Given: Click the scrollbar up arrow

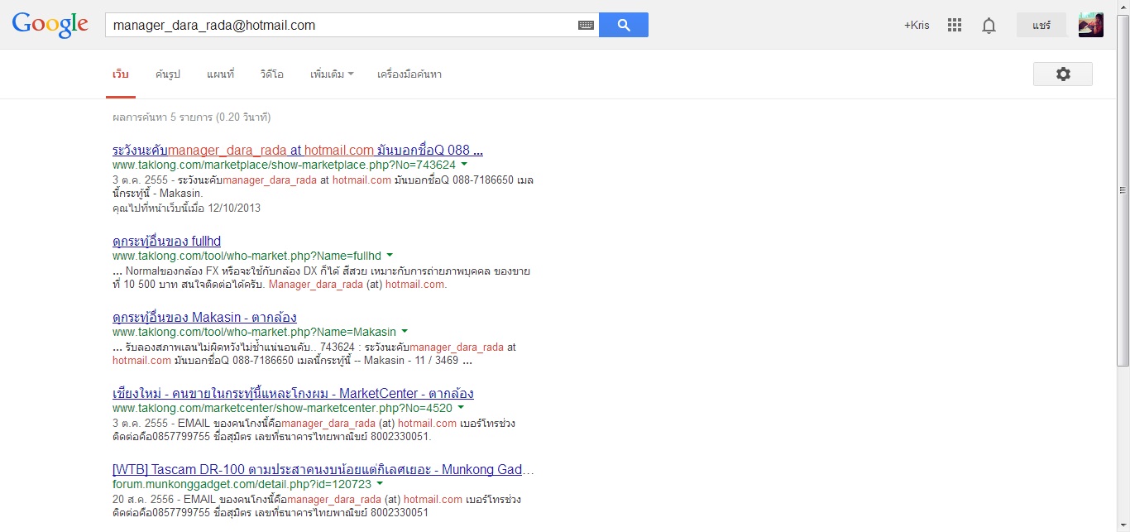Looking at the screenshot, I should coord(1123,7).
